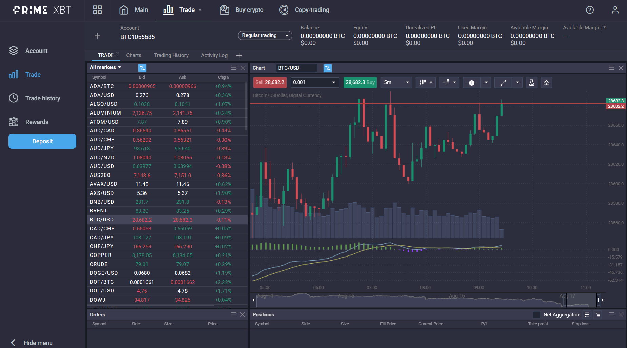Select the BRENT market row
Image resolution: width=627 pixels, height=348 pixels.
[x=167, y=211]
